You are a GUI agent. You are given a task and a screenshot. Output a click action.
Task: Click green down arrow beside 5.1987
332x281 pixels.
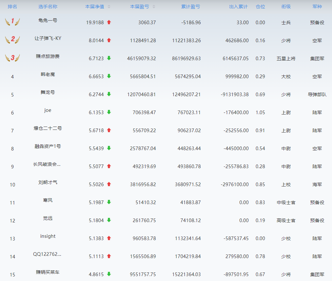109,202
